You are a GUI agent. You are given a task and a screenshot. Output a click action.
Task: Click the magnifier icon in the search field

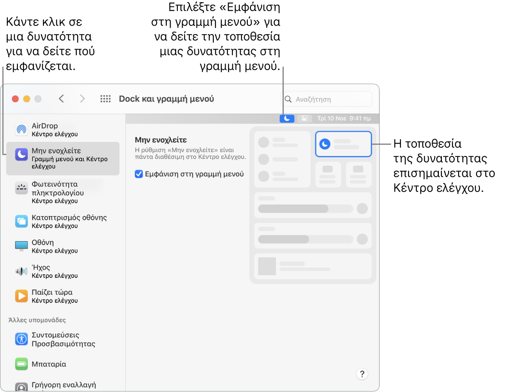pyautogui.click(x=288, y=99)
